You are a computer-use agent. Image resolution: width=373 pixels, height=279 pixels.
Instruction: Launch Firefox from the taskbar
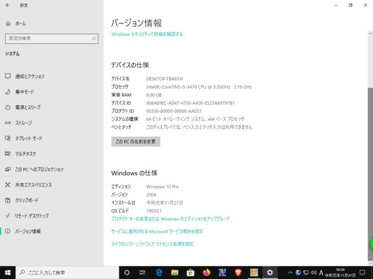pos(206,273)
